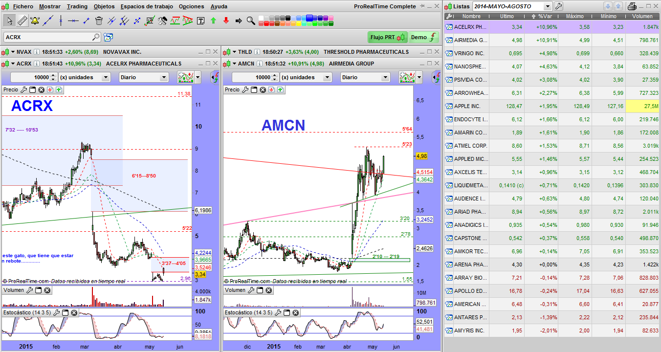Expand ticker dropdown arrow beside THLD
Image resolution: width=661 pixels, height=352 pixels.
[234, 52]
